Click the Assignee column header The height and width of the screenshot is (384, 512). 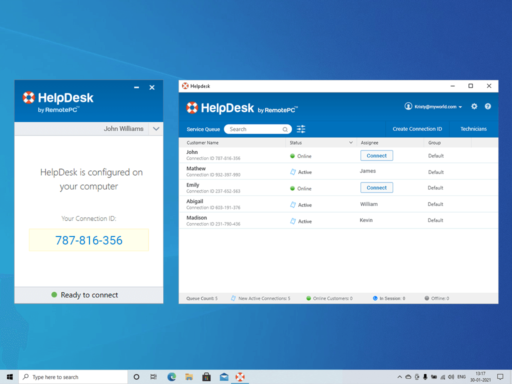(x=369, y=142)
